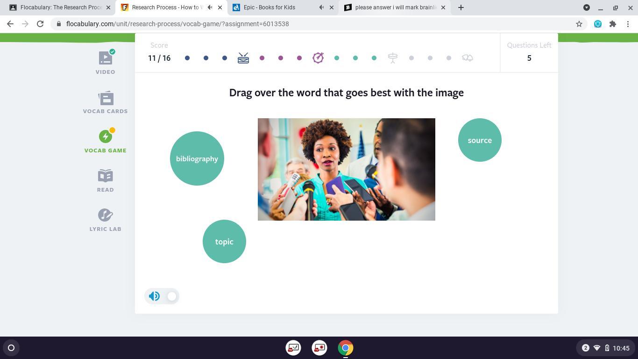638x359 pixels.
Task: Go forward to the next page
Action: coord(25,24)
